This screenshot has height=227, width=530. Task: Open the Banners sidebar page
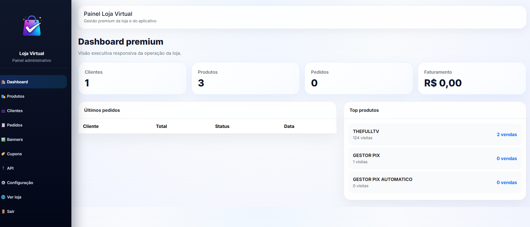pyautogui.click(x=15, y=139)
